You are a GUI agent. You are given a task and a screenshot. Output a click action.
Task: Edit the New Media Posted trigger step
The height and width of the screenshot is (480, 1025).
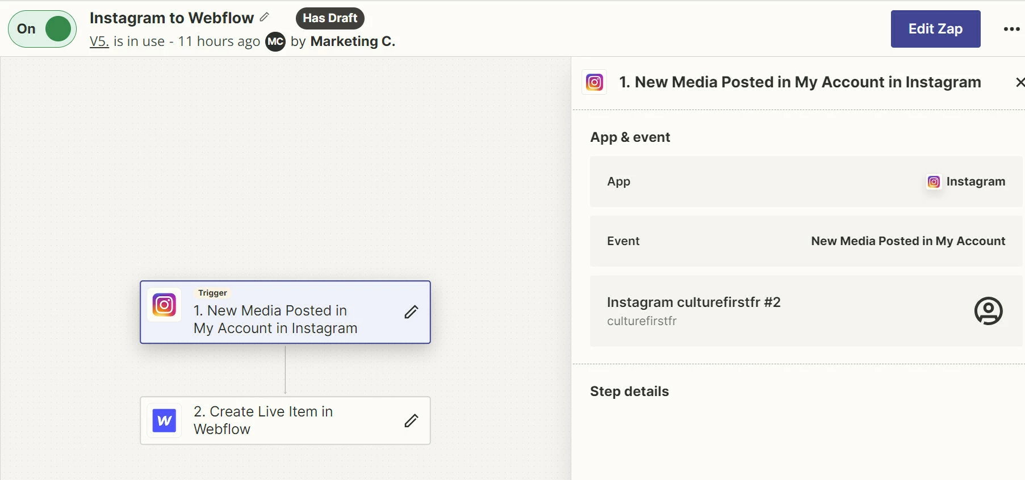pos(411,311)
